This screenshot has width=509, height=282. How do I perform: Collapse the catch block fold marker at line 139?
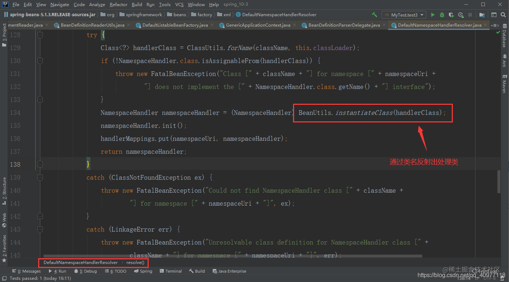[x=40, y=178]
